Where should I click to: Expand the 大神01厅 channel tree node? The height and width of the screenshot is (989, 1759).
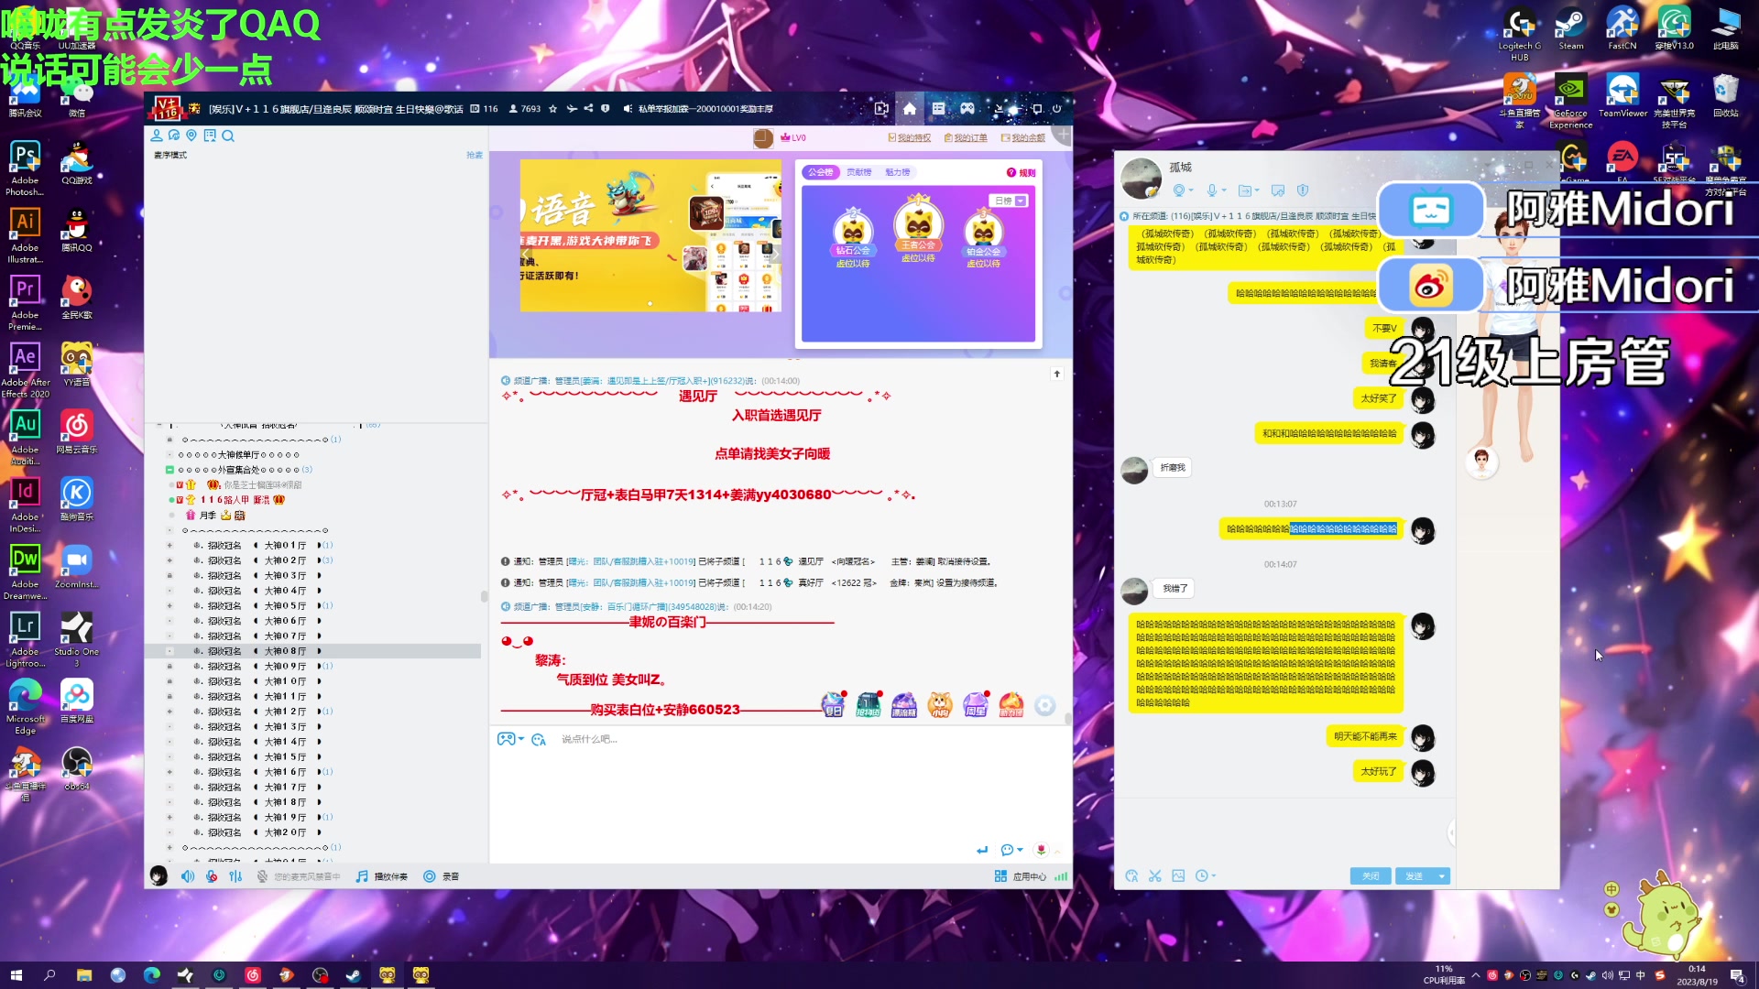(x=169, y=546)
